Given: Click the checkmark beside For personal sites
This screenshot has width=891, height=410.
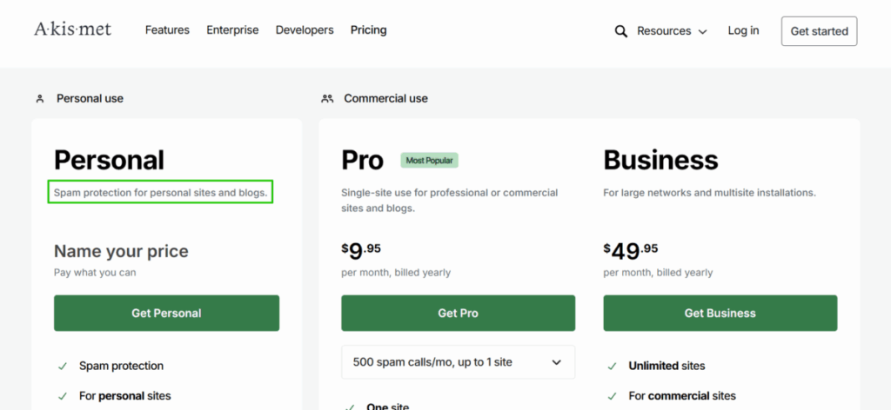Looking at the screenshot, I should 63,396.
